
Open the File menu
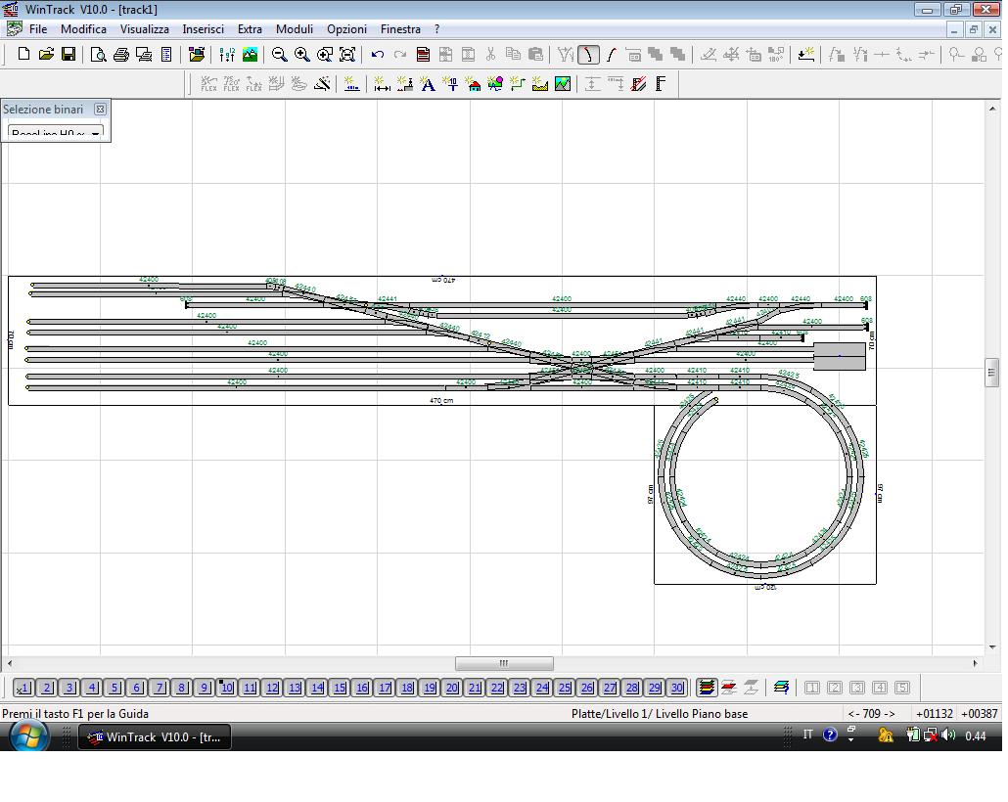pos(38,29)
